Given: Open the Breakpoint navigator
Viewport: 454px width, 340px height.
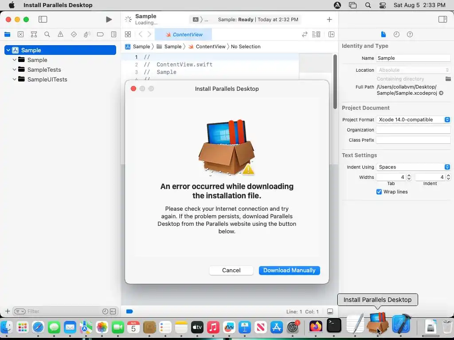Looking at the screenshot, I should (x=100, y=35).
